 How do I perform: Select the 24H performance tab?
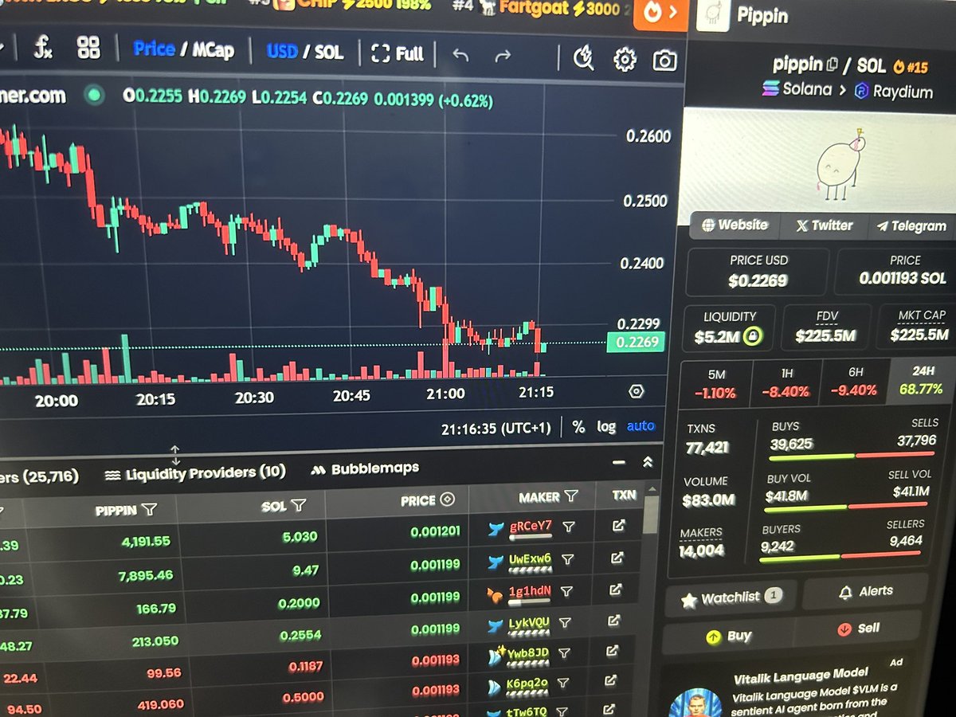[923, 380]
